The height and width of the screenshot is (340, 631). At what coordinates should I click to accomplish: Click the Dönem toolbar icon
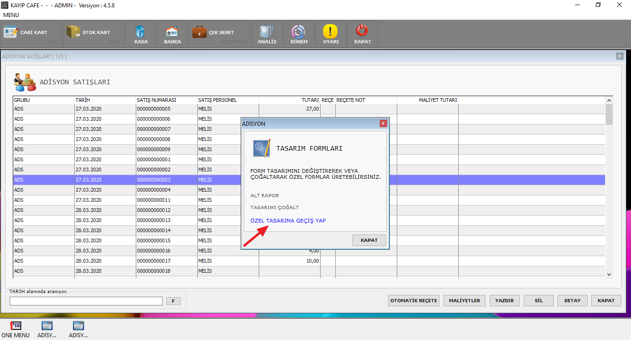click(x=298, y=32)
